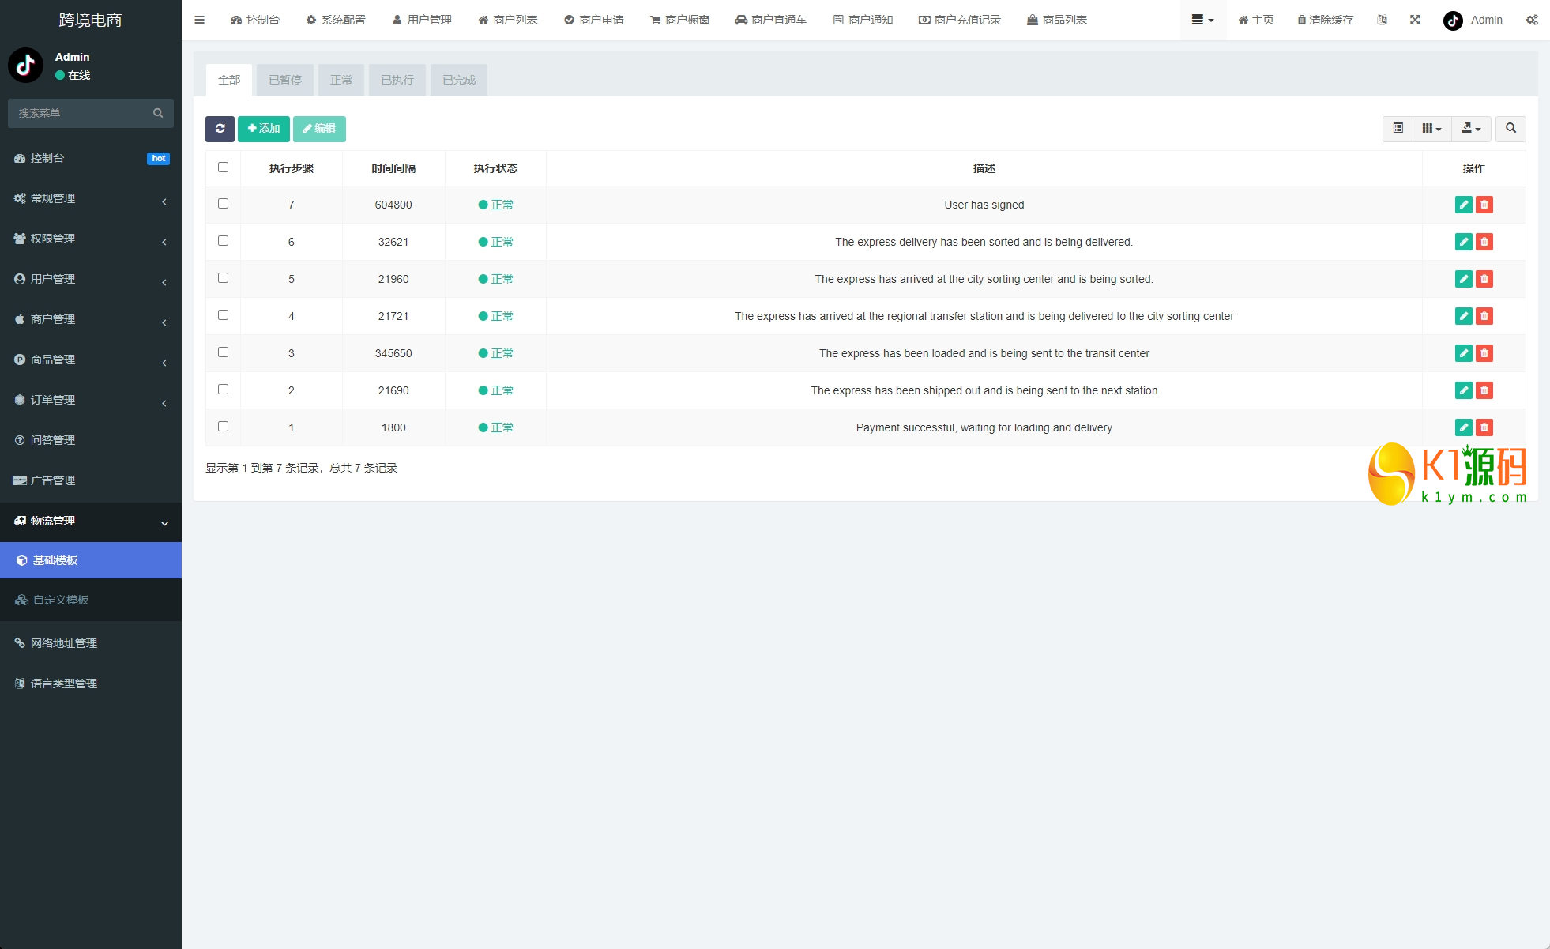Open the columns visibility dropdown
Screen dimensions: 1550x949
[1431, 128]
